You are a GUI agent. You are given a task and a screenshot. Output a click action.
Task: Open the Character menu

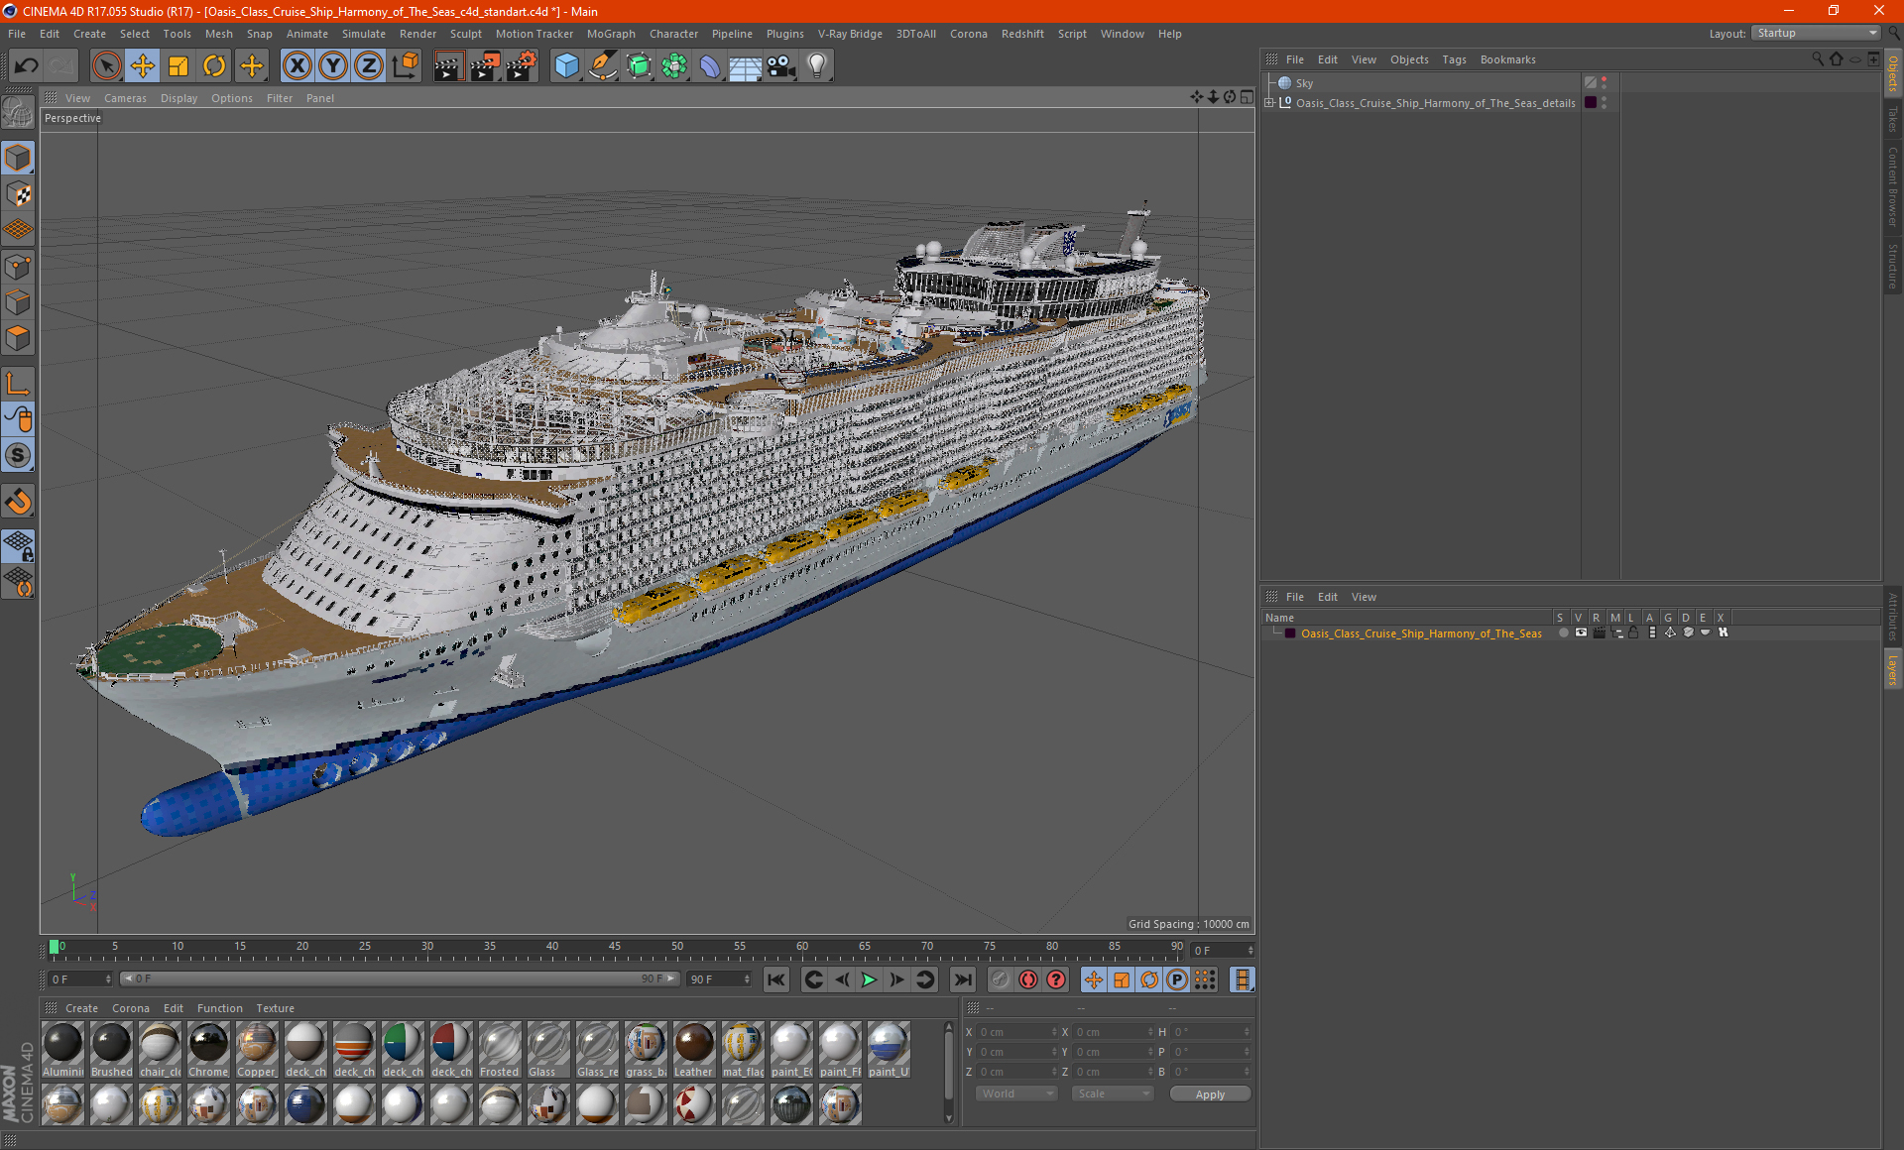pos(673,34)
